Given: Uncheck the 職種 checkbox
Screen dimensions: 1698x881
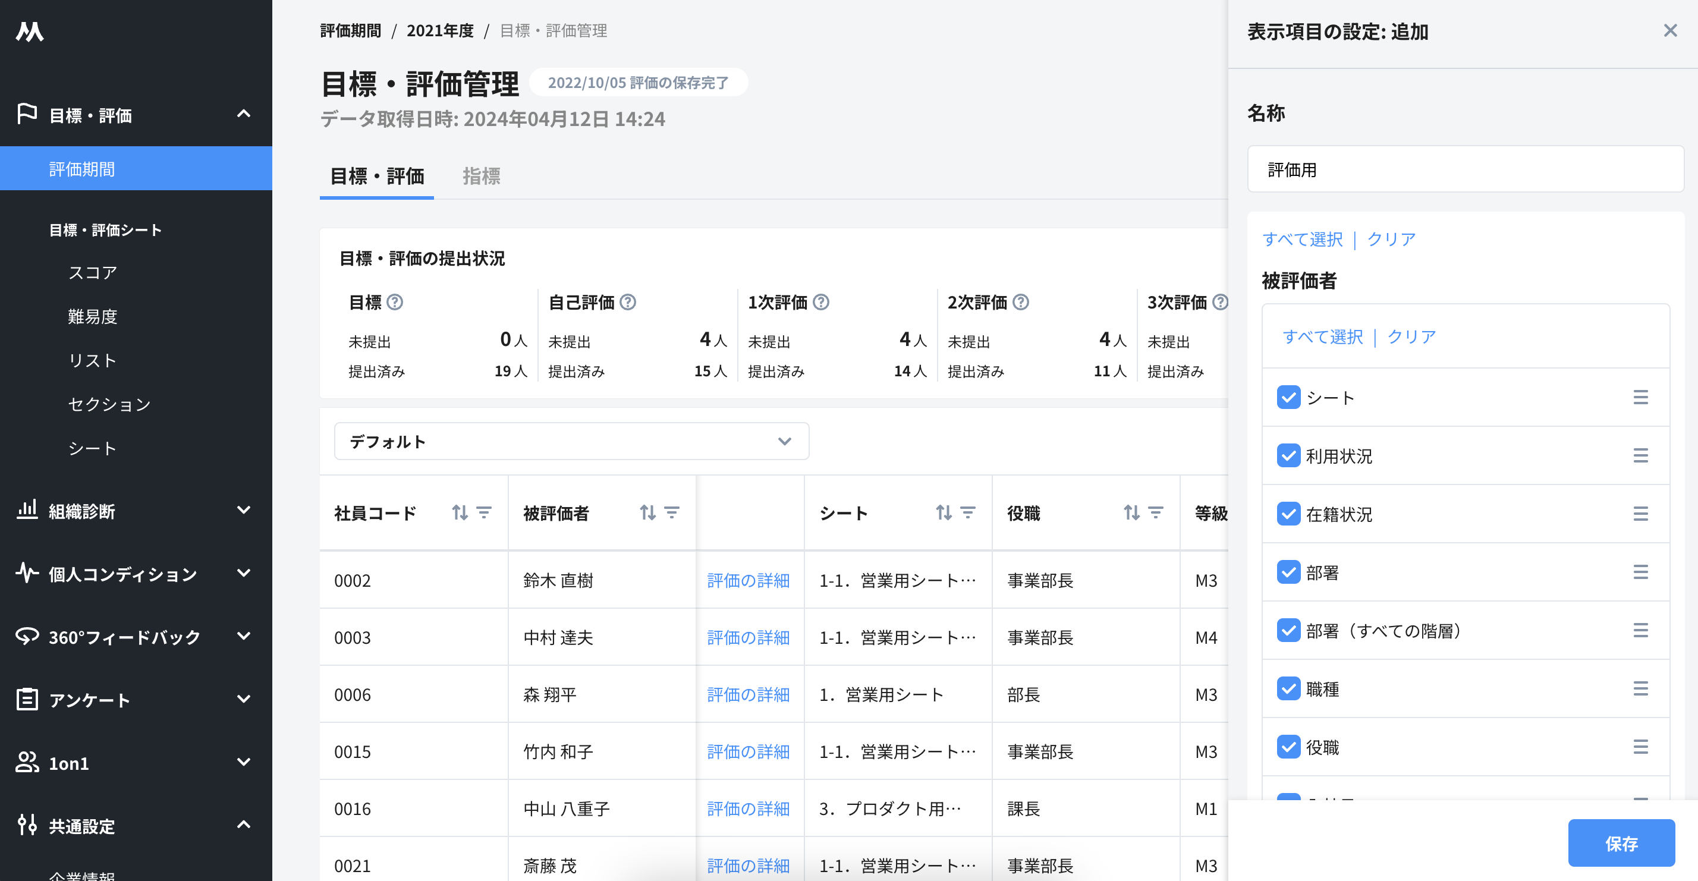Looking at the screenshot, I should pos(1288,689).
